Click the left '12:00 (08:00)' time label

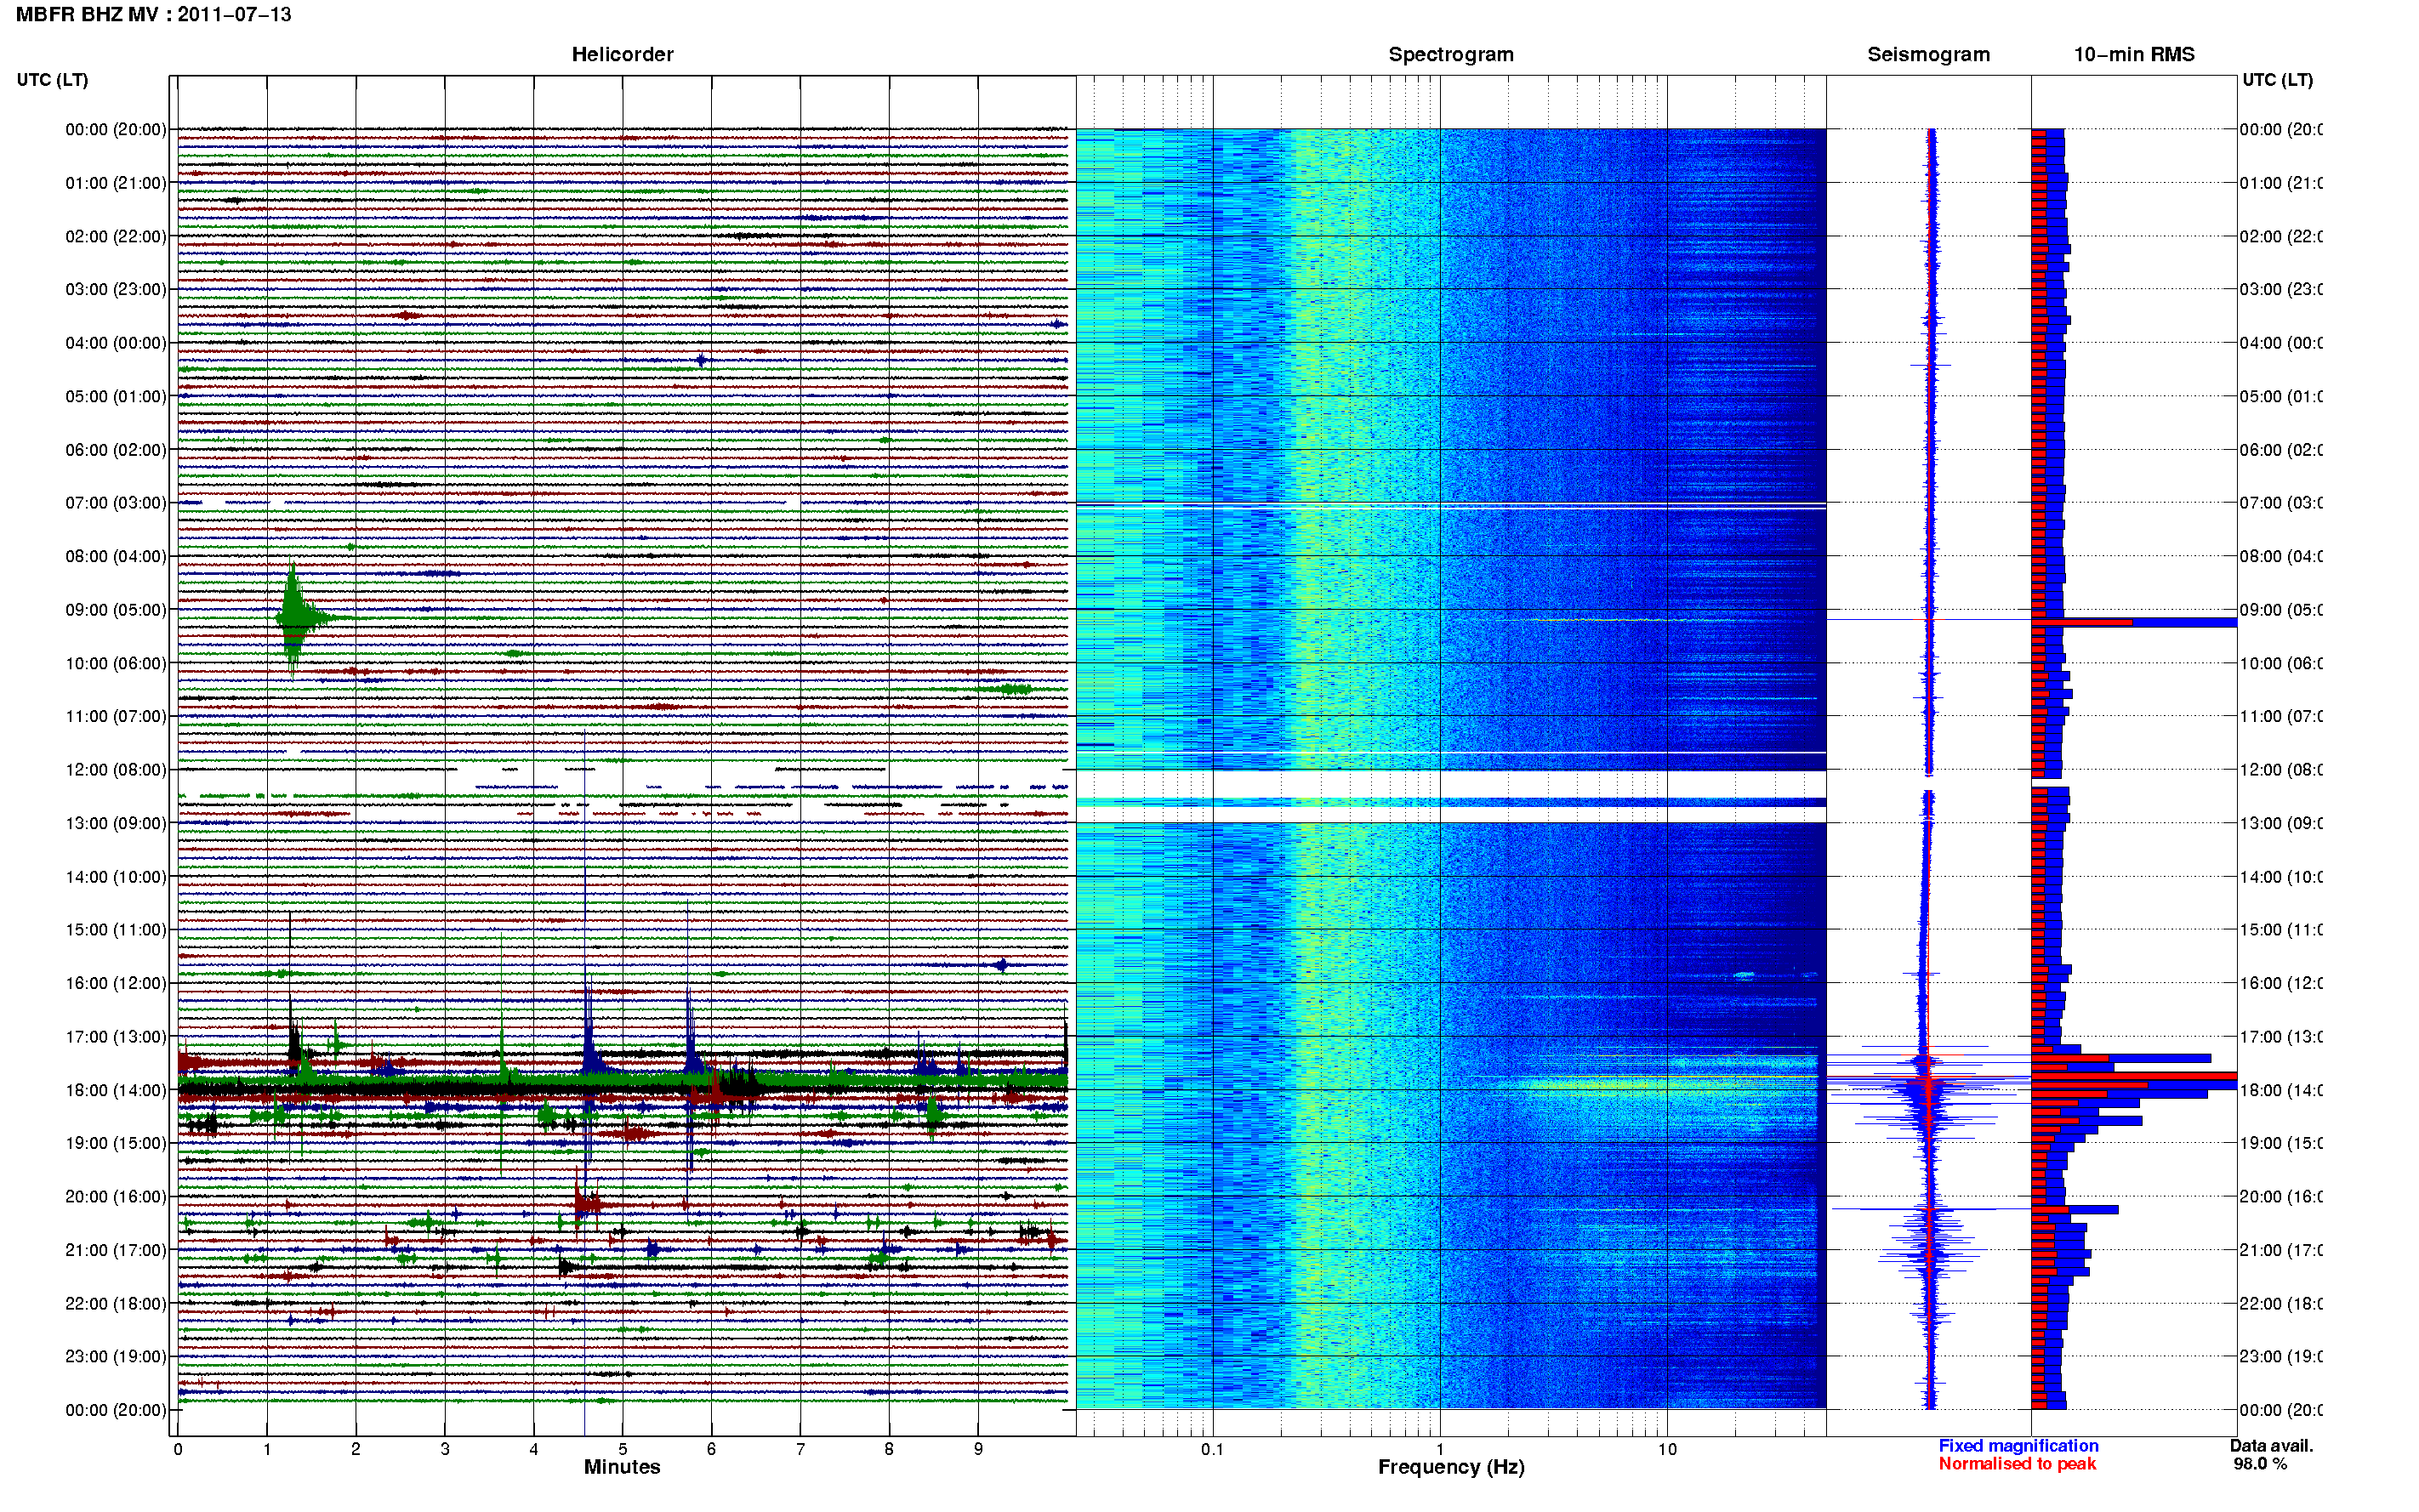coord(116,770)
